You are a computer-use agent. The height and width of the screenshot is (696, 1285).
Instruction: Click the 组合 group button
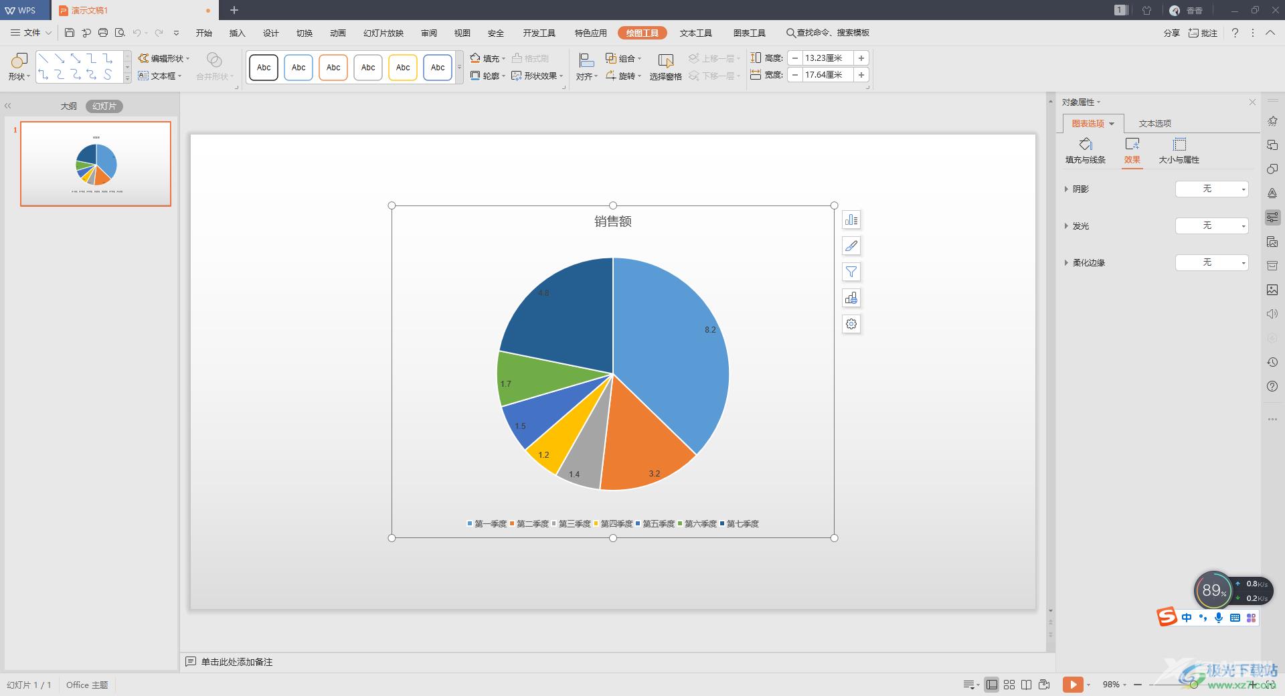pos(623,58)
